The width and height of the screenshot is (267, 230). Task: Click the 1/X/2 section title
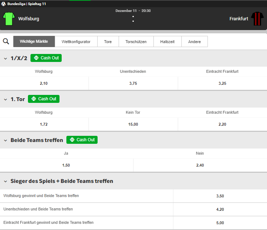click(19, 58)
